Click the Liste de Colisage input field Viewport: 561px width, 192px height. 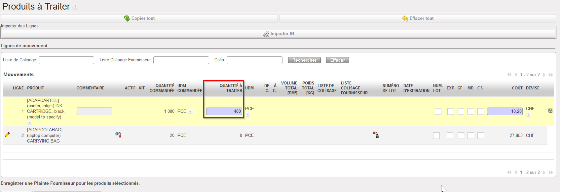click(66, 60)
